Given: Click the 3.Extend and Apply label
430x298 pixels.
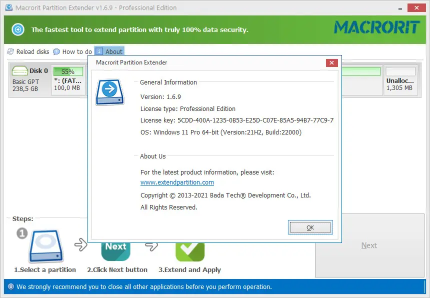Looking at the screenshot, I should click(x=190, y=270).
